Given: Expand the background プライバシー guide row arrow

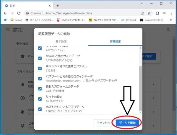Looking at the screenshot, I should click(154, 98).
